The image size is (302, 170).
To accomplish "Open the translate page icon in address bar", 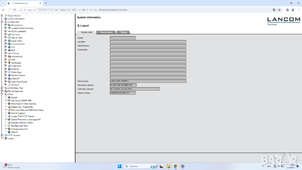I will (274, 10).
